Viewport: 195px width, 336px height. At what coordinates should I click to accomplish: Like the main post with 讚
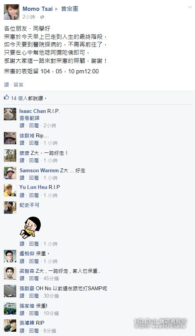point(7,85)
